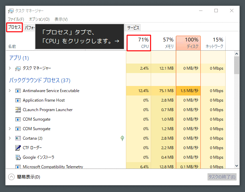Click the CTF ローダー pen icon
The width and height of the screenshot is (245, 192).
pos(18,148)
